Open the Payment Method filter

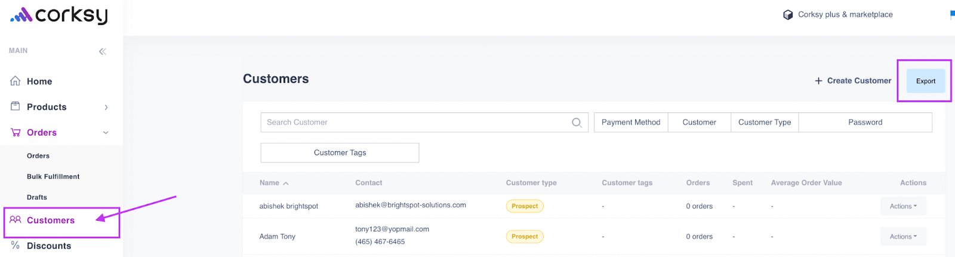pos(631,123)
